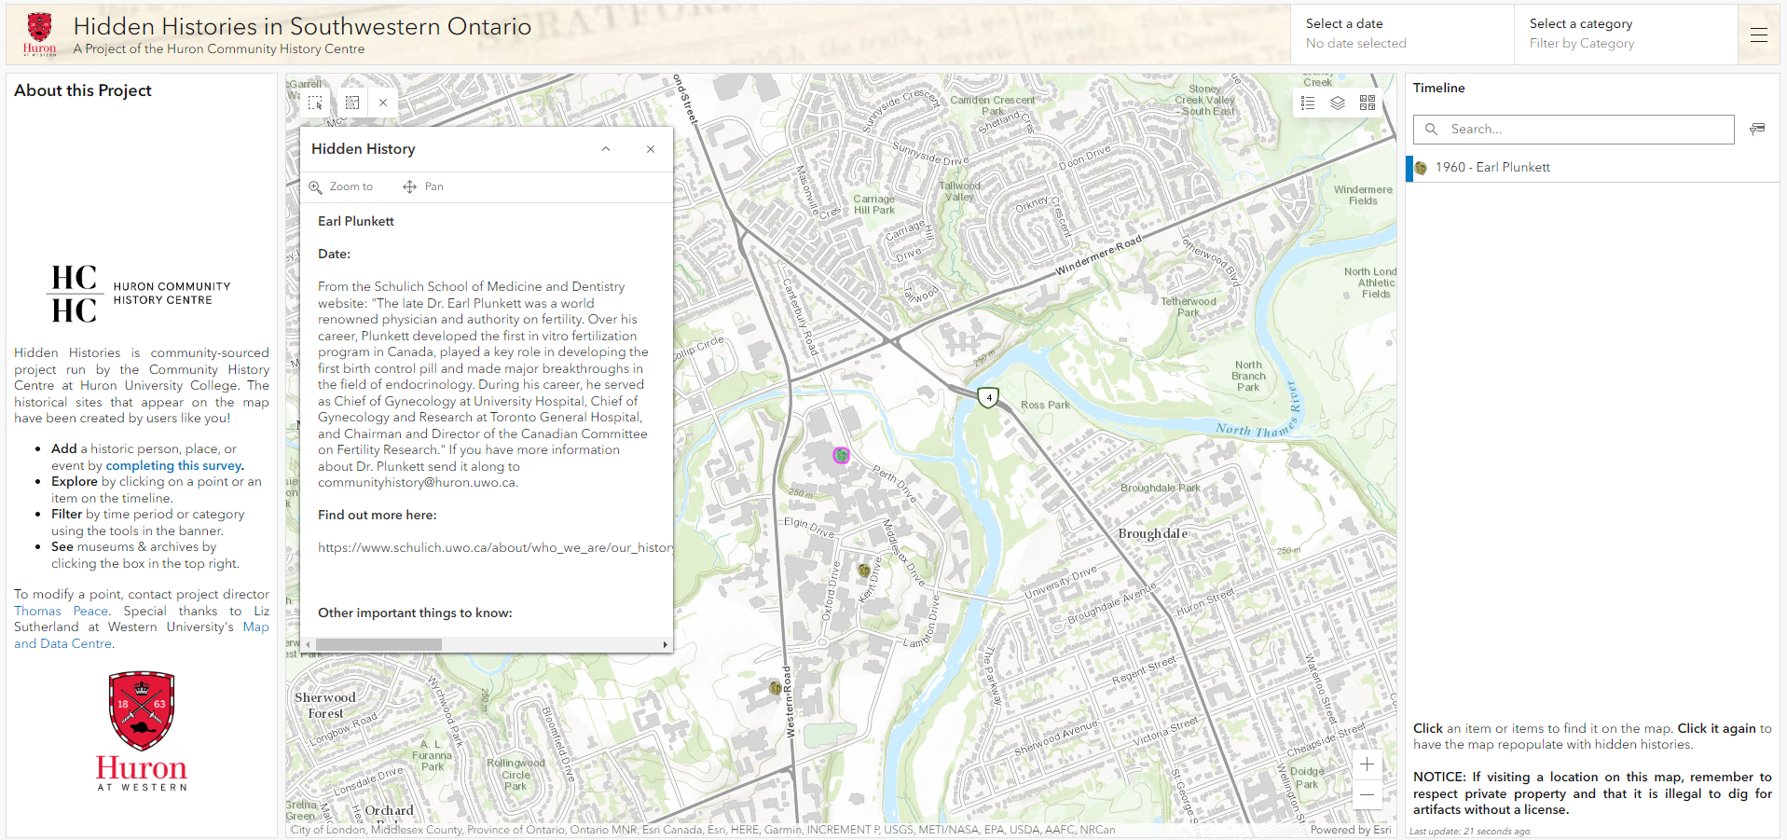1787x840 pixels.
Task: Open the Select a category filter
Action: 1625,34
